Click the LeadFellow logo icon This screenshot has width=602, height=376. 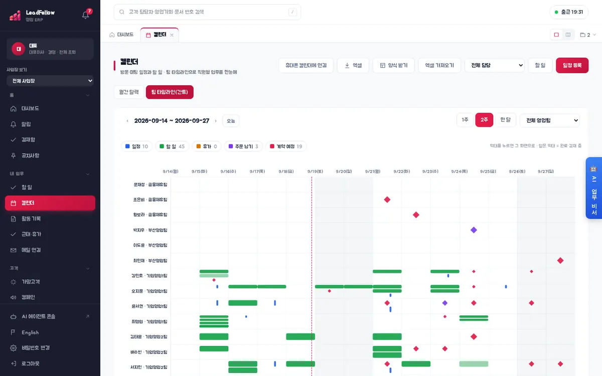tap(15, 16)
